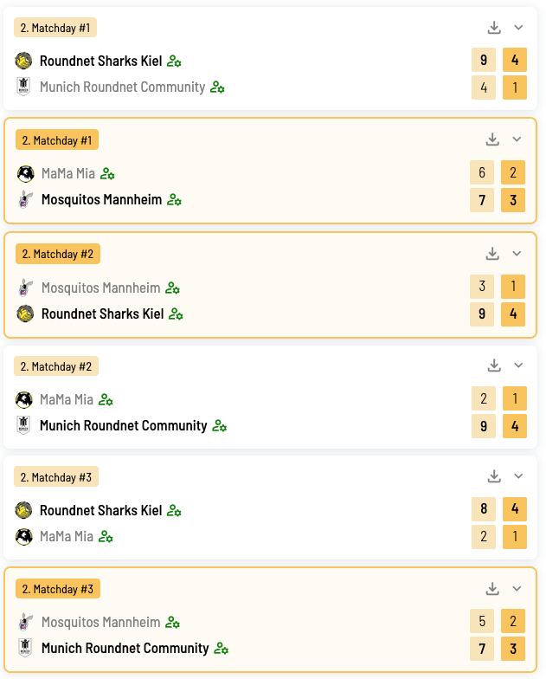Viewport: 546px width, 679px height.
Task: Open the Roundnet Sharks Kiel team name, Matchday #2
Action: [102, 314]
